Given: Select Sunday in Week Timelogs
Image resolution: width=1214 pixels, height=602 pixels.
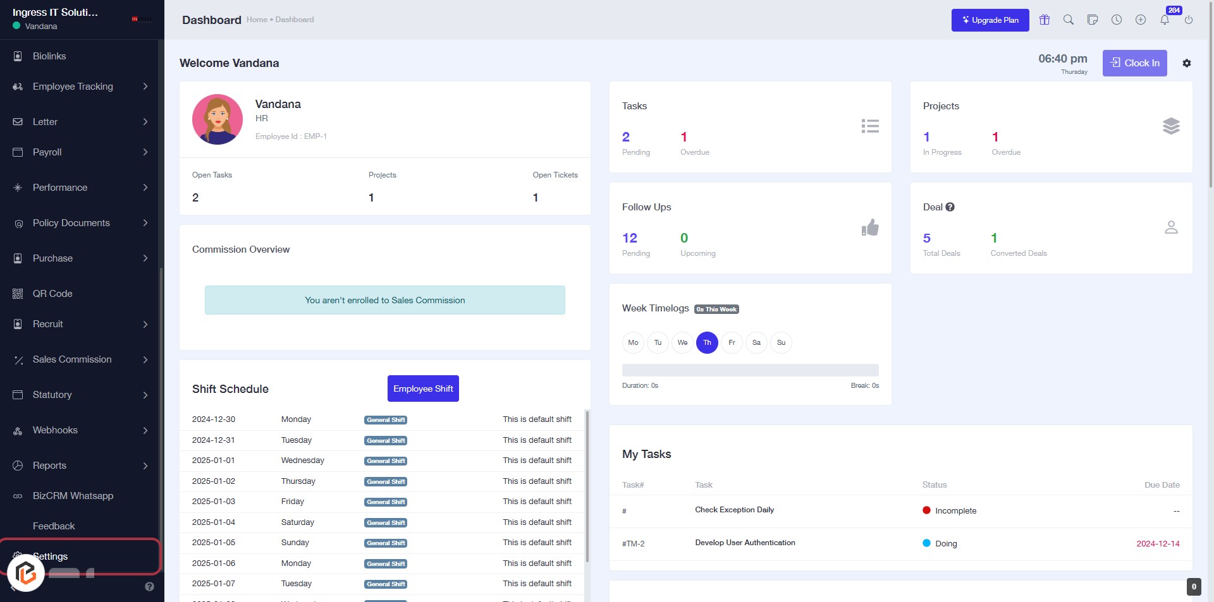Looking at the screenshot, I should point(781,342).
